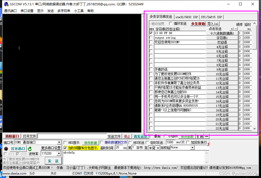
Task: Click scroll up arrow of multi-string list
Action: pos(254,23)
